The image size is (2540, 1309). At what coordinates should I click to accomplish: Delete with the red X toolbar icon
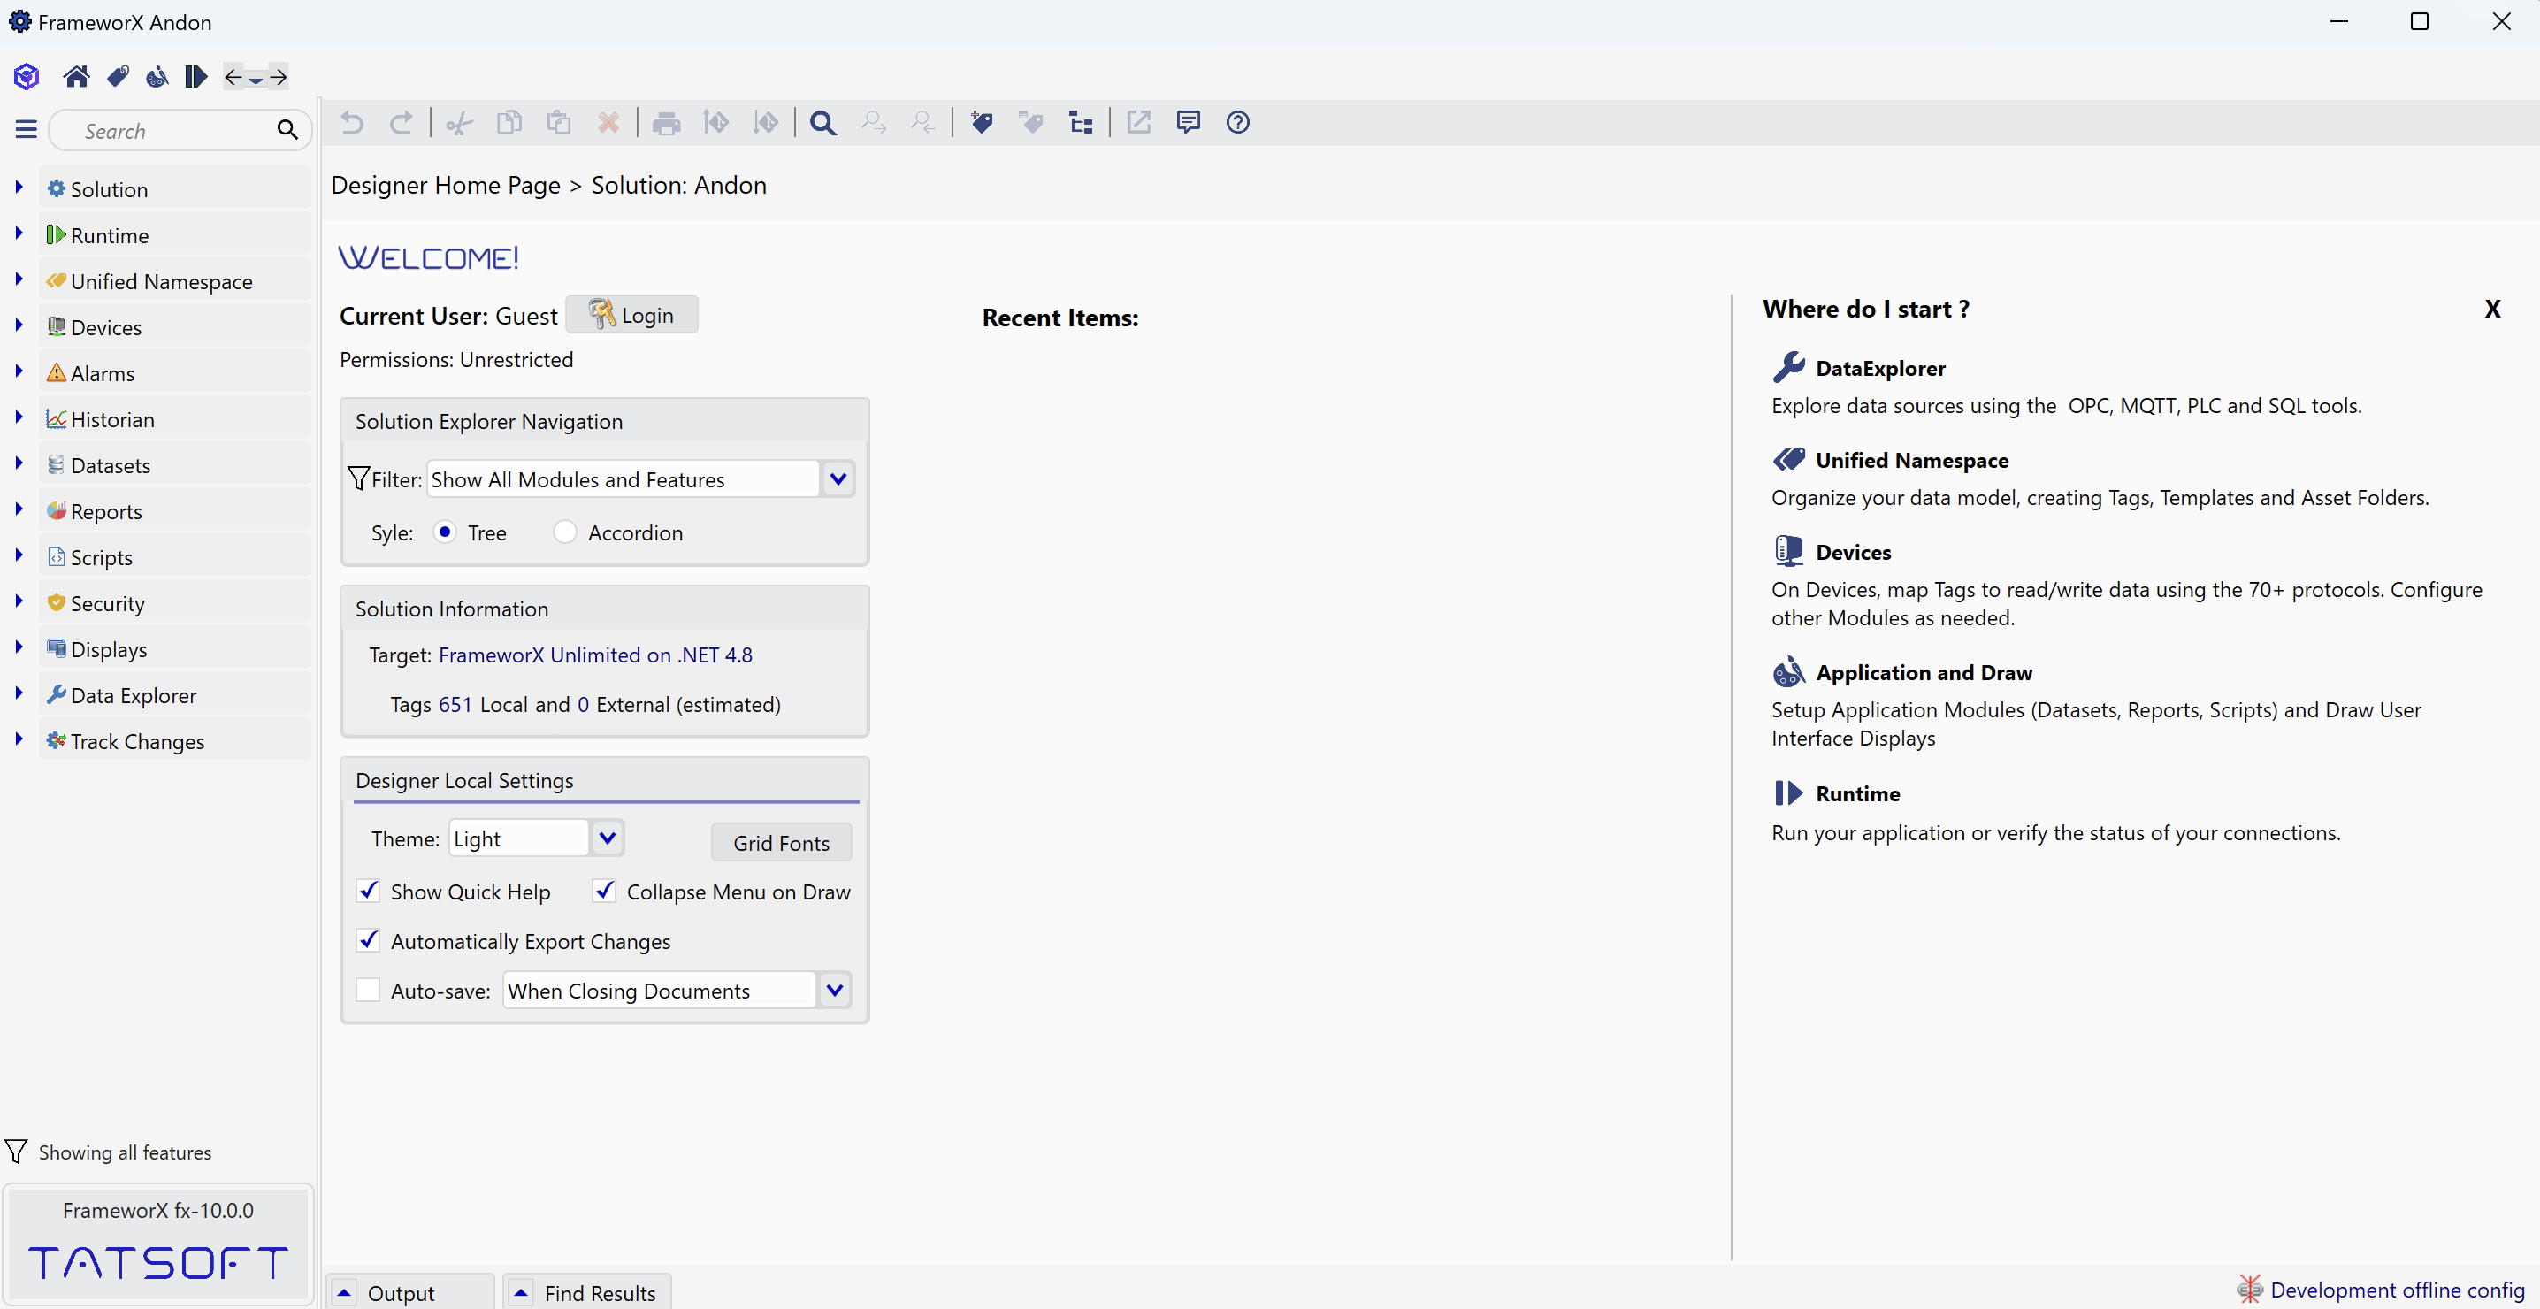tap(608, 122)
